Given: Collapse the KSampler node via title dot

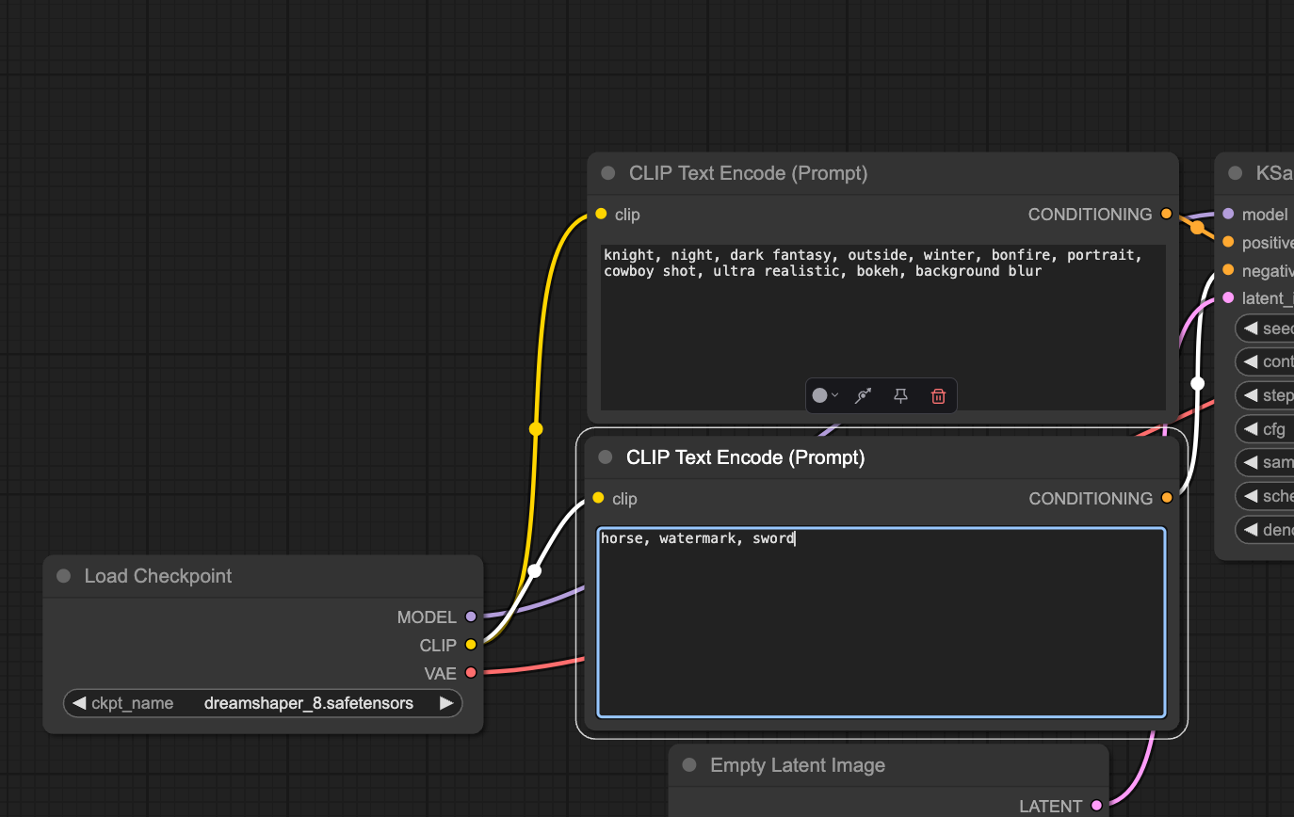Looking at the screenshot, I should 1236,173.
